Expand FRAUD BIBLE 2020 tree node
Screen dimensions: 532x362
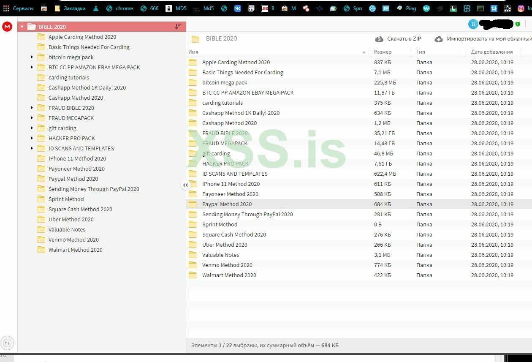click(32, 108)
